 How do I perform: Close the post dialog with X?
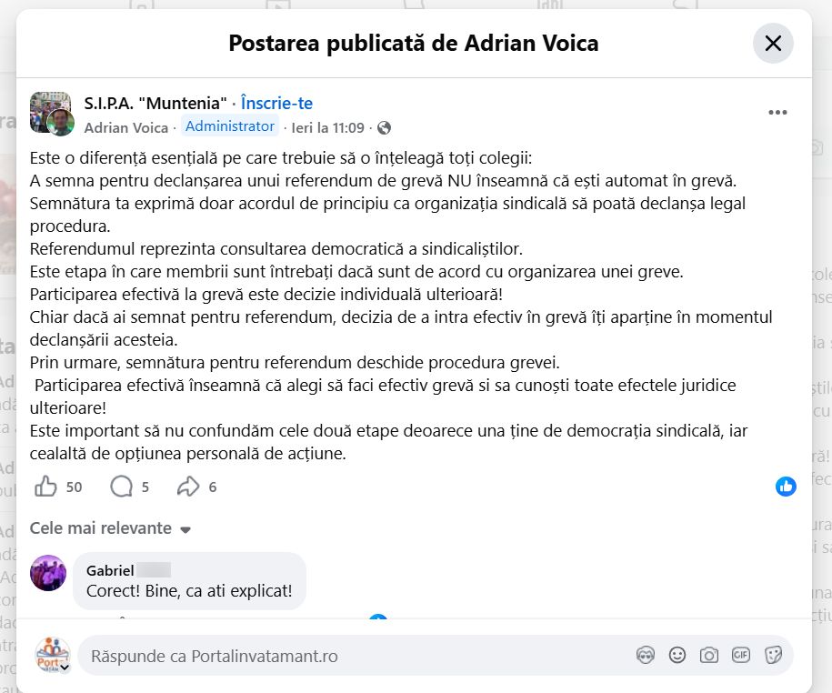tap(773, 43)
